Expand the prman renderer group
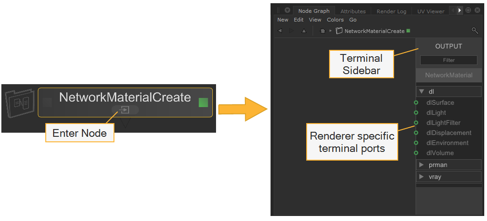 [422, 165]
